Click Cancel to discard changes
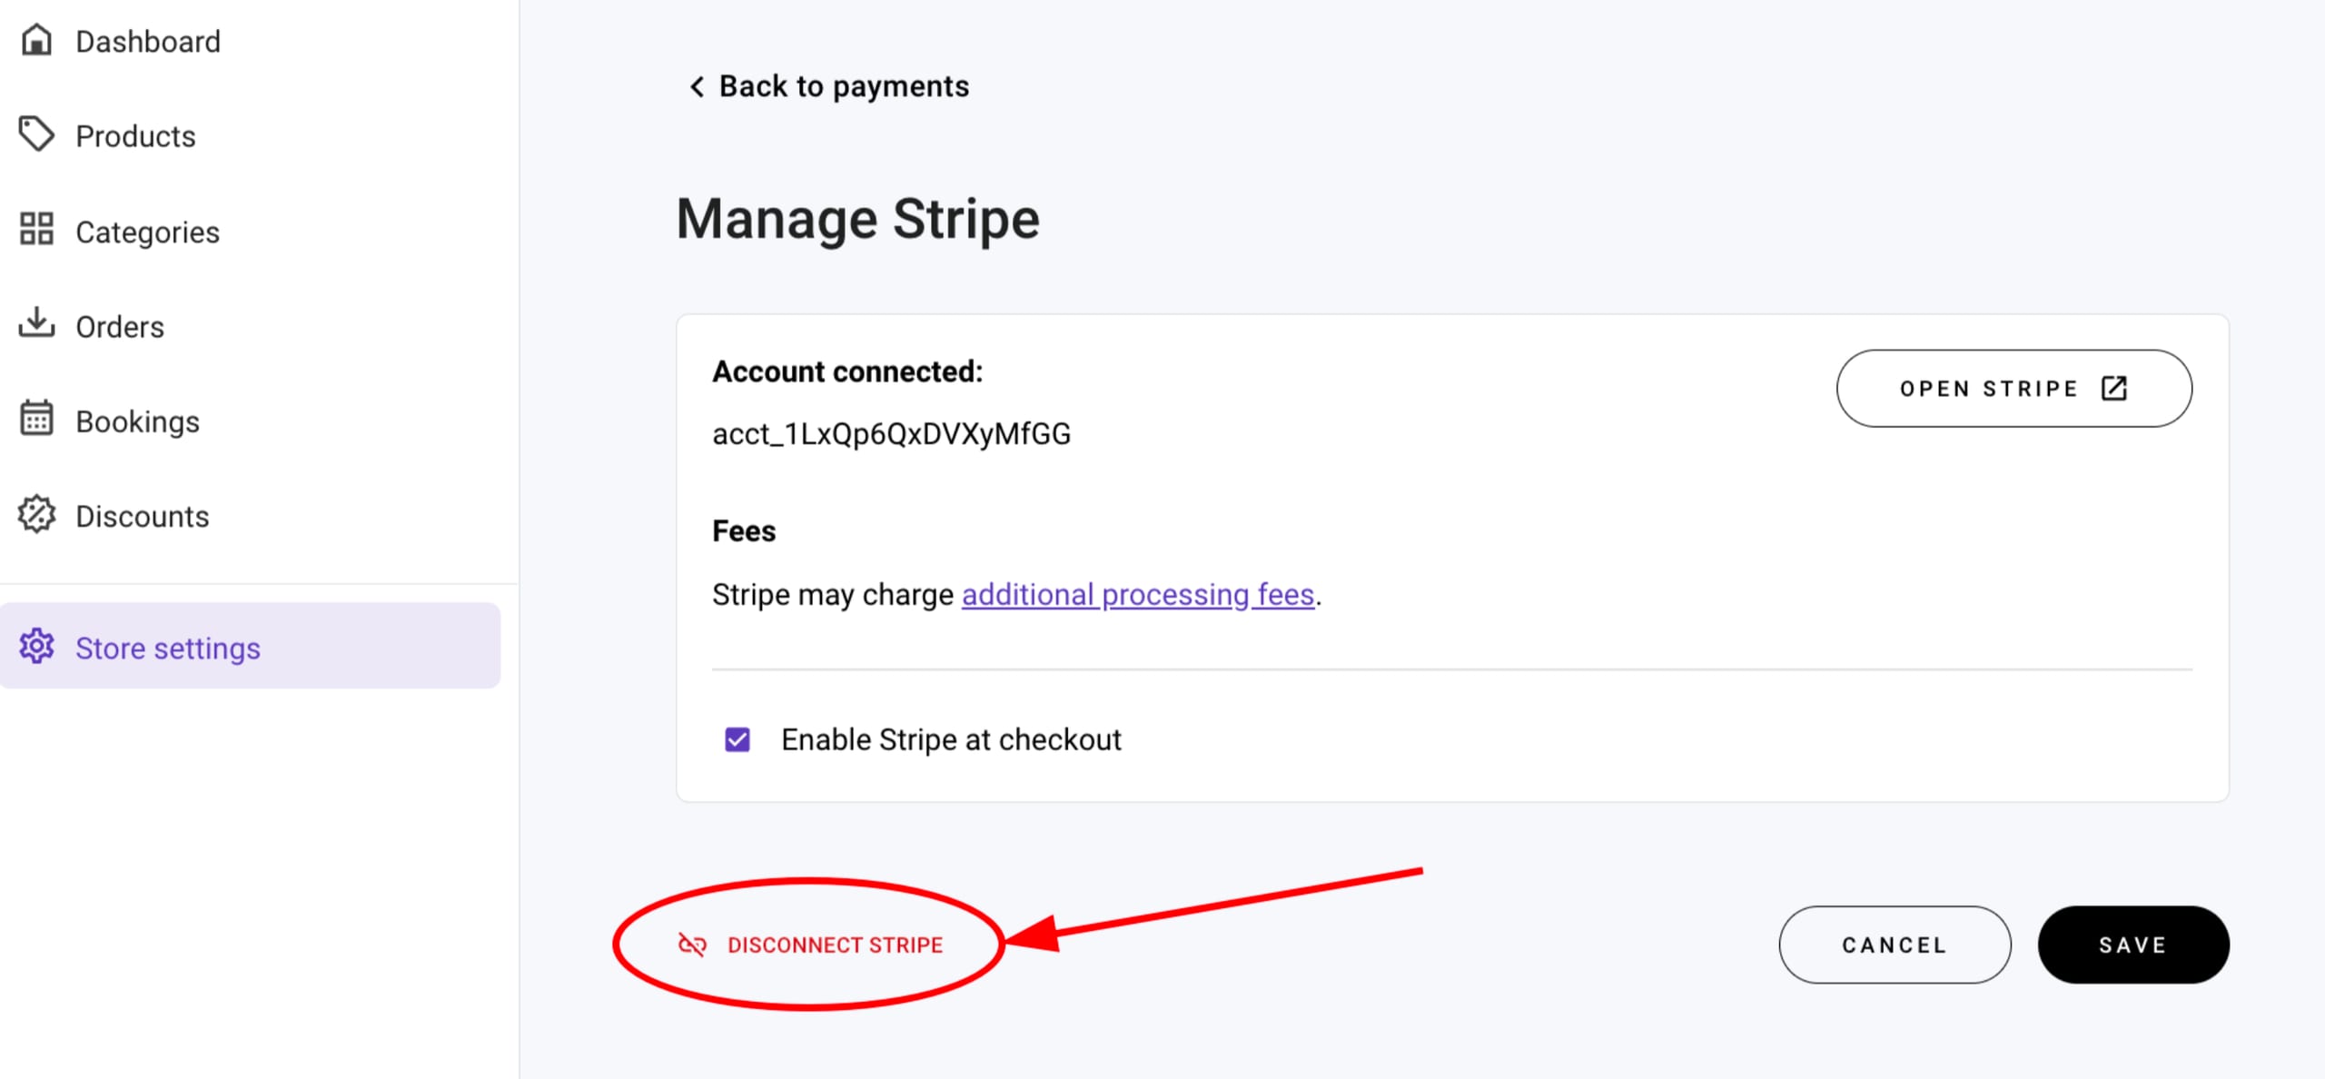The height and width of the screenshot is (1079, 2325). [1894, 945]
